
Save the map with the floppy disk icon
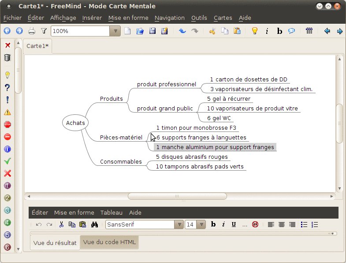point(152,31)
